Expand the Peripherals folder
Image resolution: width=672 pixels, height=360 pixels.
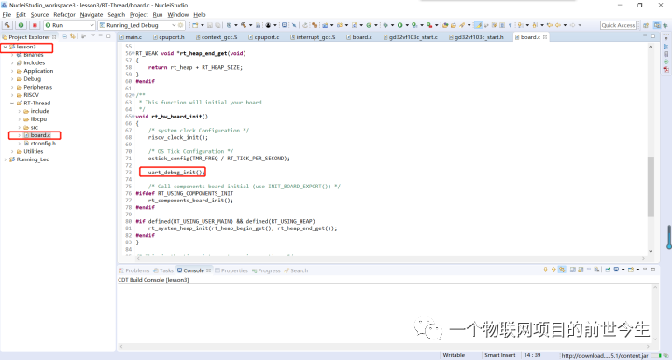(x=12, y=87)
